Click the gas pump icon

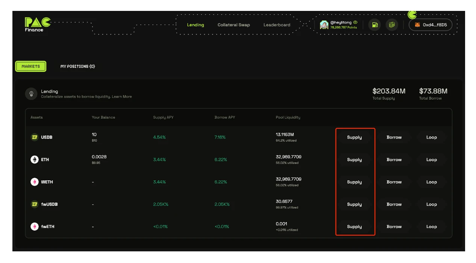374,25
